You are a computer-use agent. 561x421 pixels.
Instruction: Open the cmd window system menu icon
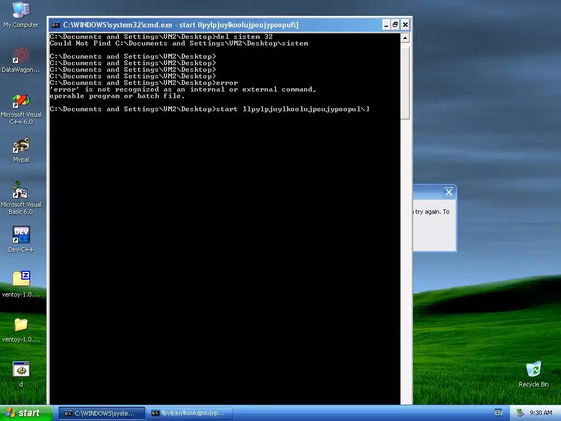(x=55, y=25)
